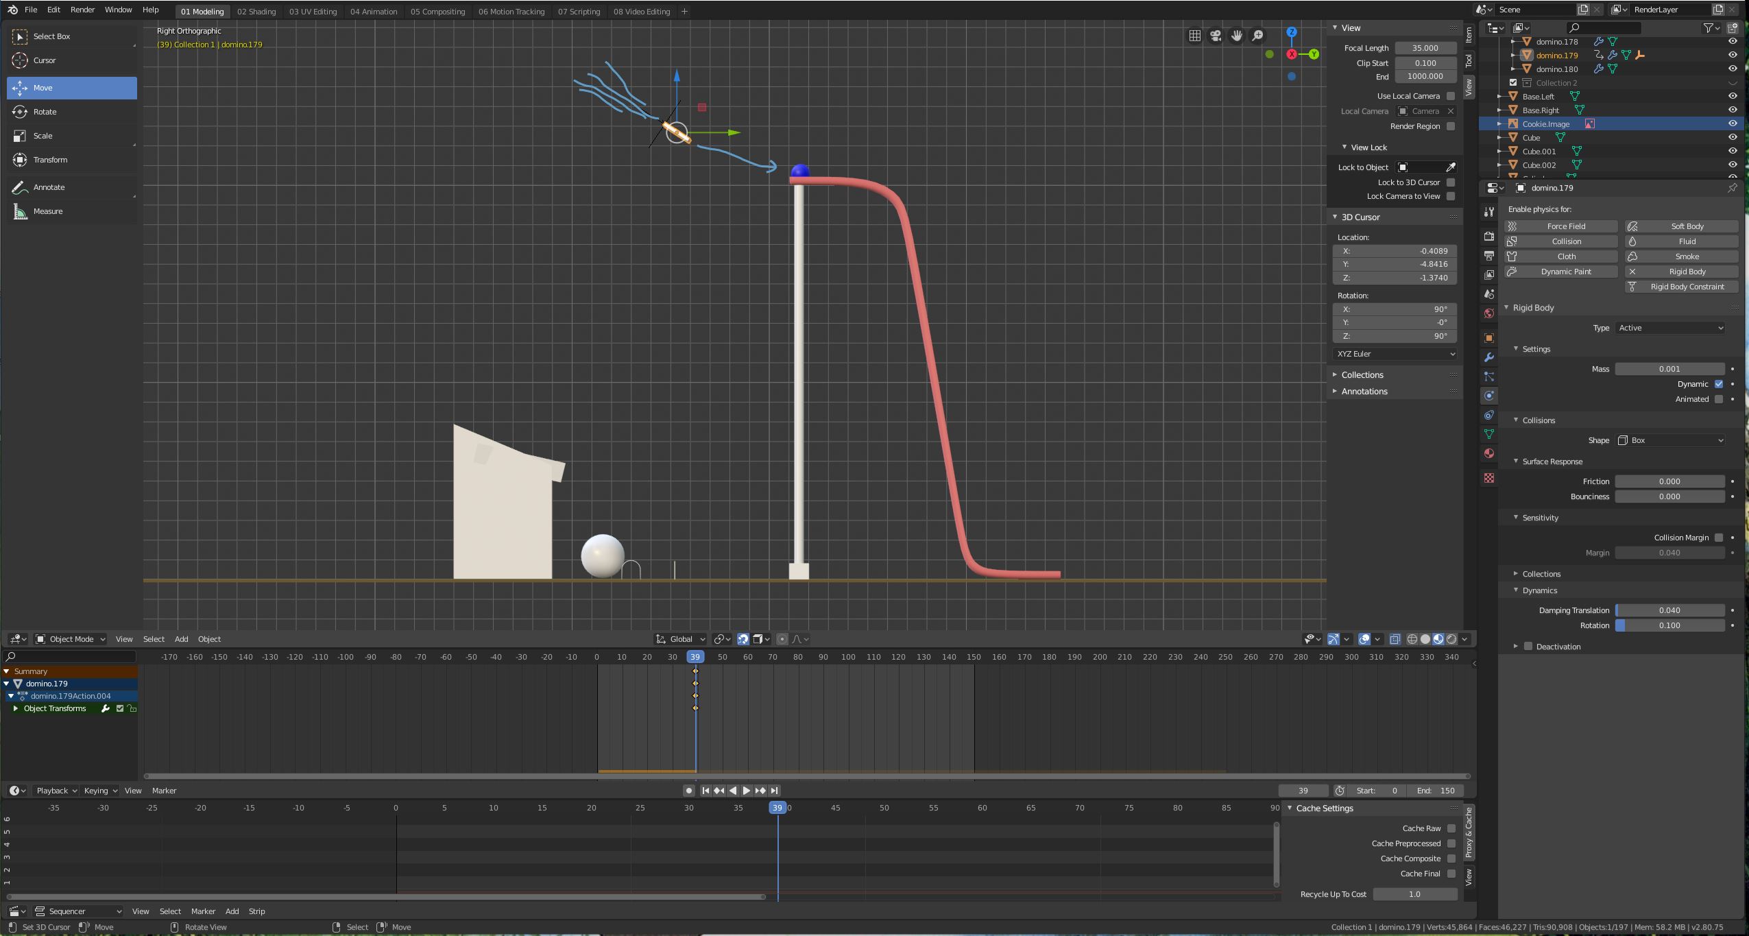Adjust the Damping Translation slider

pos(1669,610)
